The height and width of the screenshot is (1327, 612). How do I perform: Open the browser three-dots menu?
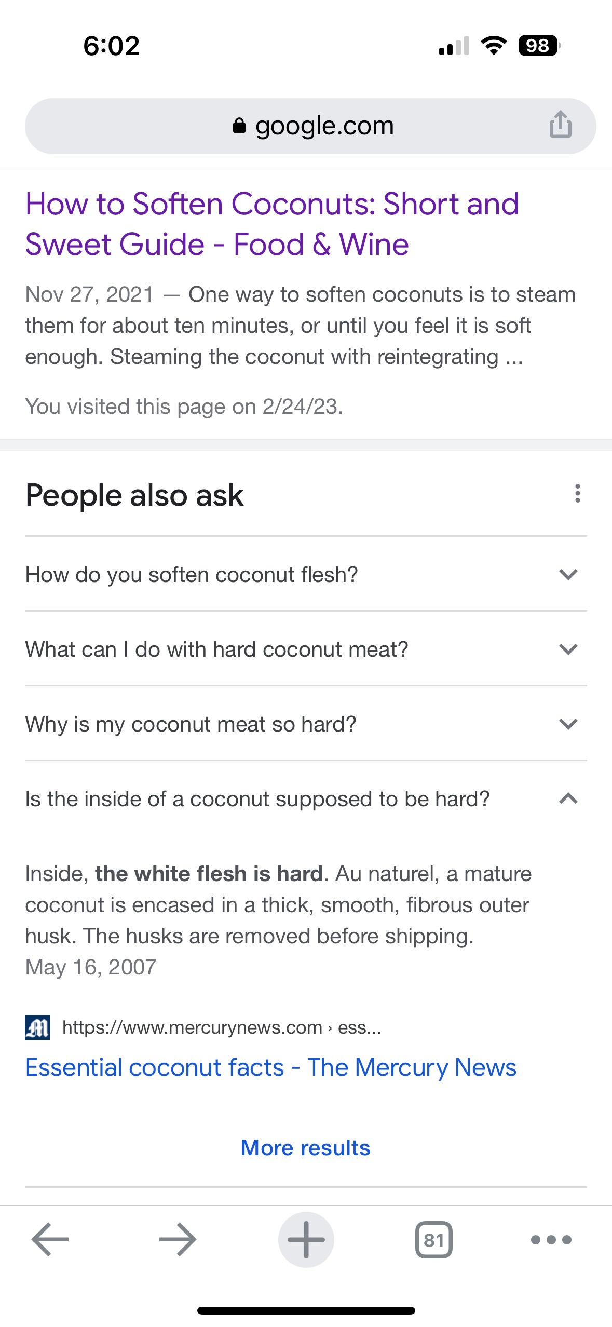(x=551, y=1239)
